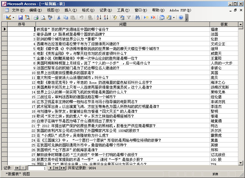Switch to Design View using the toolbar icon

point(8,17)
